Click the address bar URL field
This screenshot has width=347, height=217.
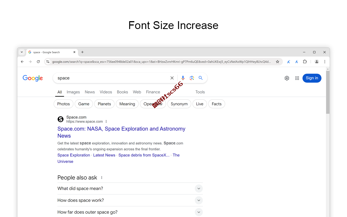pyautogui.click(x=161, y=62)
